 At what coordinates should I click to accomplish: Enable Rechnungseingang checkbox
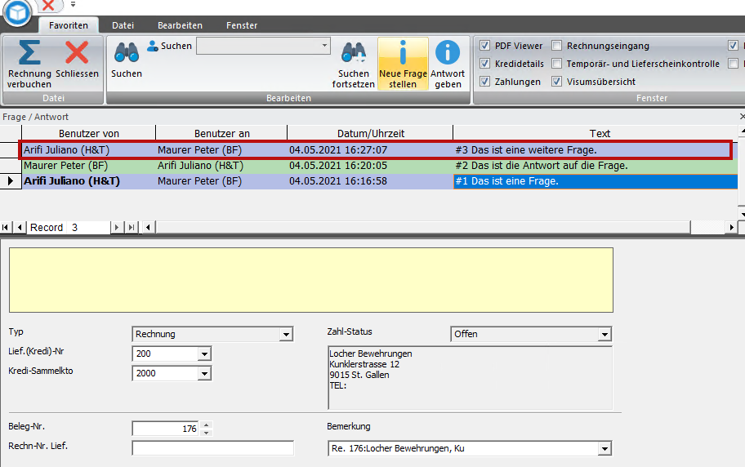pos(557,46)
